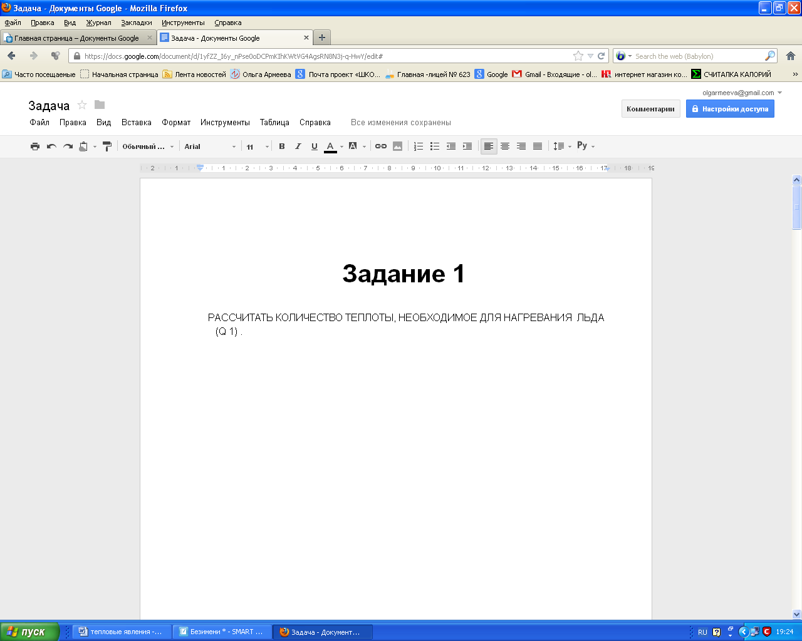Click the search magnifier icon

point(770,56)
